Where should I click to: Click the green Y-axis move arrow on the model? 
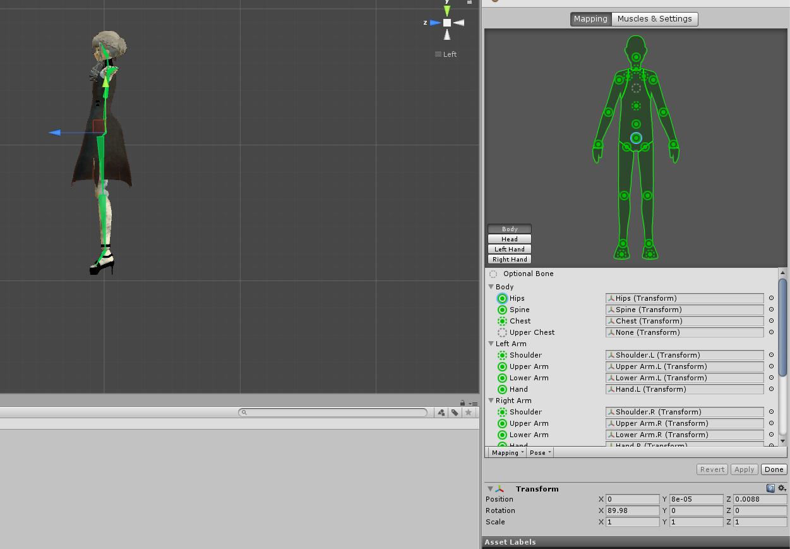(105, 80)
